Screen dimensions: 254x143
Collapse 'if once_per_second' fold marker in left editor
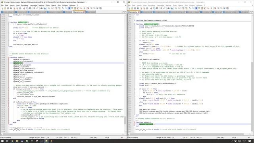(x=9, y=89)
